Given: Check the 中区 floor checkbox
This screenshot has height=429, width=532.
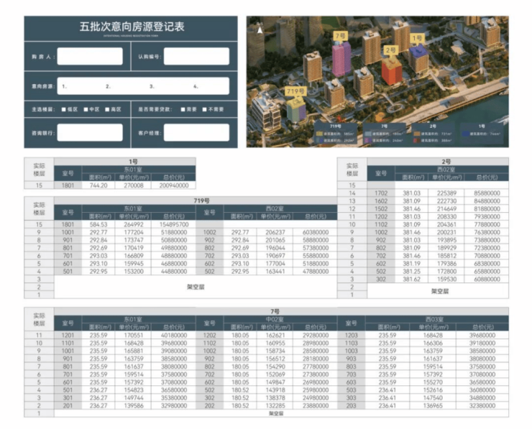Looking at the screenshot, I should click(x=85, y=109).
